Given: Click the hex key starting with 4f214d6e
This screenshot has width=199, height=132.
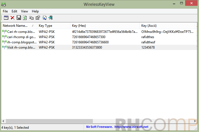Looking at the screenshot, I should click(x=105, y=31).
